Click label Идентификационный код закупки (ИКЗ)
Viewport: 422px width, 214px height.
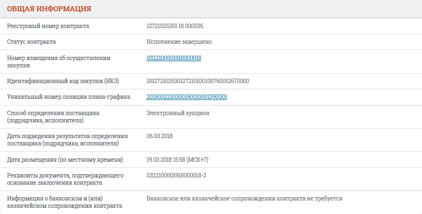(x=62, y=81)
